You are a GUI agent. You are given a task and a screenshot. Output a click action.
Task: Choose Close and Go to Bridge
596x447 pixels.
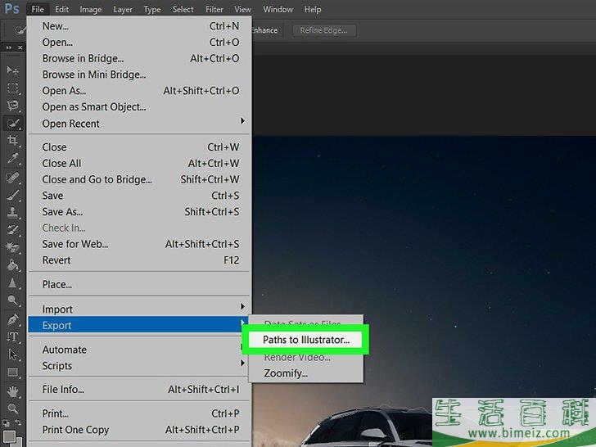click(139, 179)
